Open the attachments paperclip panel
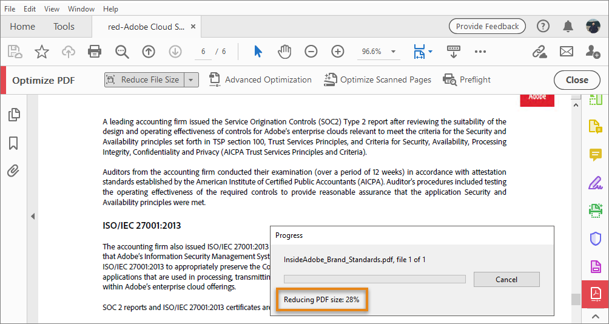The width and height of the screenshot is (609, 324). click(x=13, y=170)
